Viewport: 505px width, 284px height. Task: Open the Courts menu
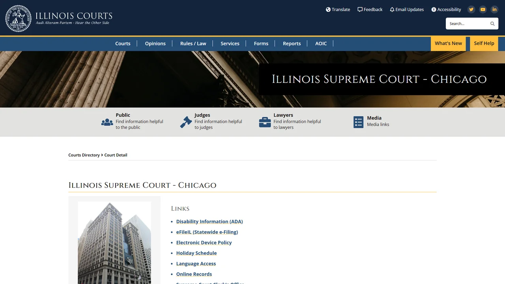pos(123,43)
